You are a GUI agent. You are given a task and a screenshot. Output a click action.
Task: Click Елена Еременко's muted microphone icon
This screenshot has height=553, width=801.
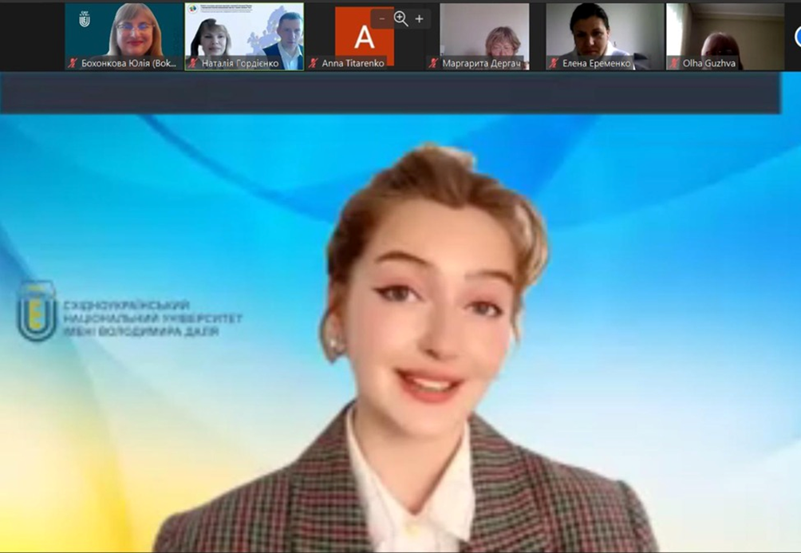(553, 63)
